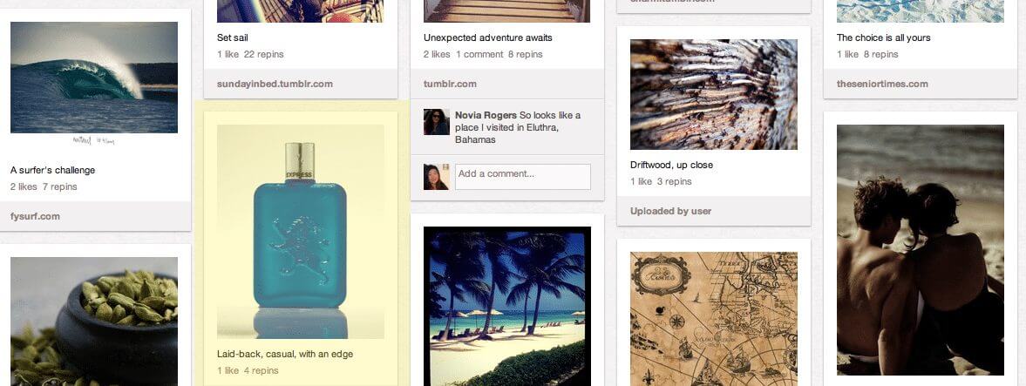The height and width of the screenshot is (386, 1026).
Task: Click 'Laid-back, casual, with an edge' caption
Action: click(x=285, y=354)
